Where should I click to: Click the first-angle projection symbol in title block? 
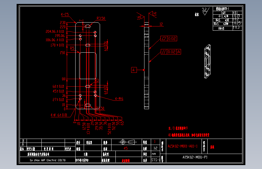click(x=128, y=142)
